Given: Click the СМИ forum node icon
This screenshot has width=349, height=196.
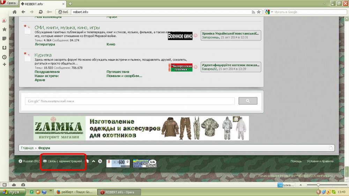Looking at the screenshot, I should [27, 29].
